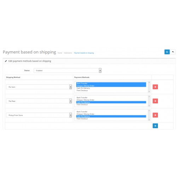Click scroll up arrow in Flat Rate list

(149, 97)
